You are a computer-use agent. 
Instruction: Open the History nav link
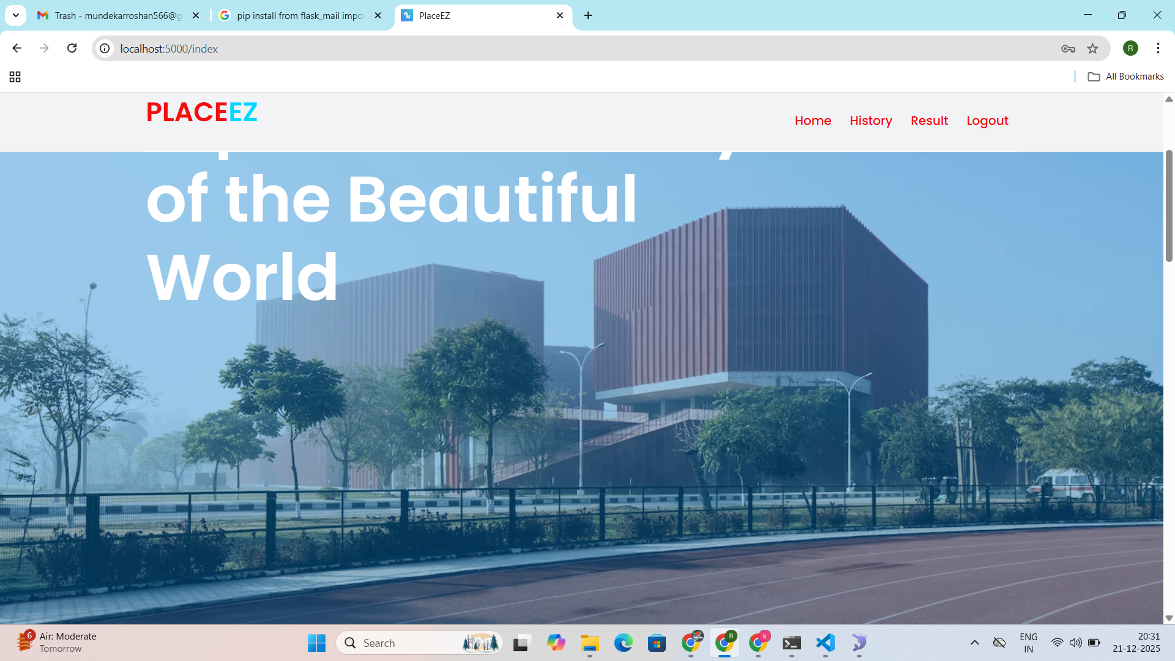[x=870, y=121]
